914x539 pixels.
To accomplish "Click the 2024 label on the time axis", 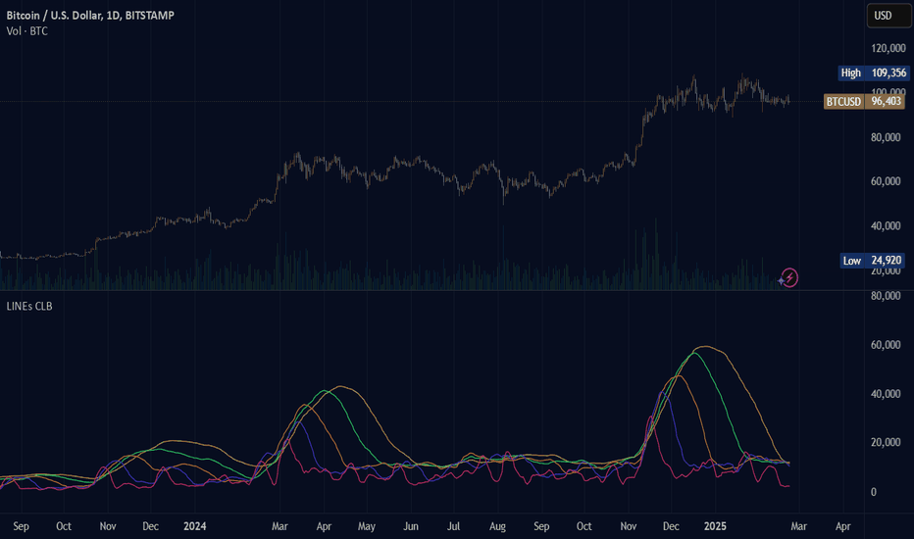I will tap(195, 526).
